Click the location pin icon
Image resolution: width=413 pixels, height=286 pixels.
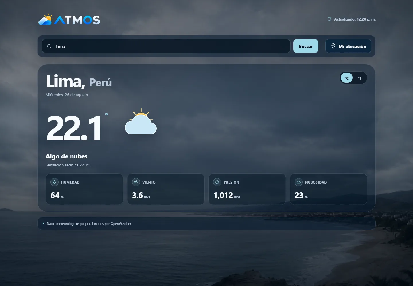pyautogui.click(x=333, y=46)
